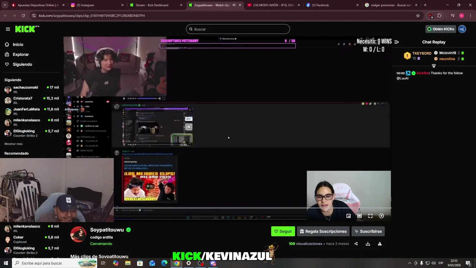
Task: Open volume control in system tray
Action: tap(434, 263)
